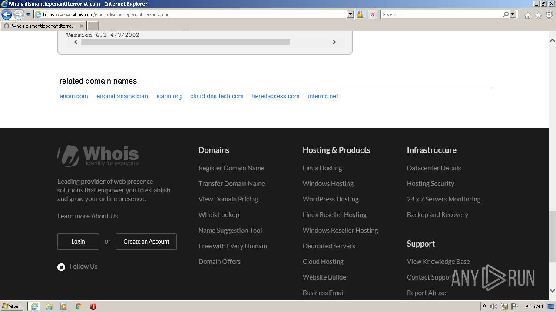The image size is (556, 312).
Task: Open the Hosting Security link
Action: click(430, 183)
